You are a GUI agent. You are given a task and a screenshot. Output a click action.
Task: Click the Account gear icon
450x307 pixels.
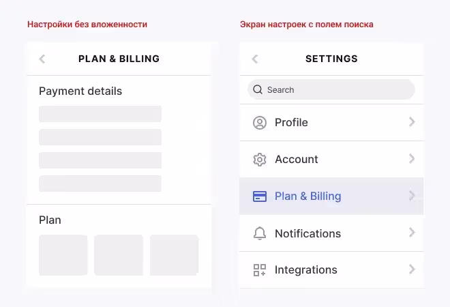pos(260,160)
